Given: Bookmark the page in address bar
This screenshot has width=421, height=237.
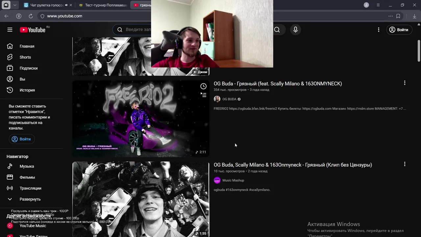Looking at the screenshot, I should point(398,16).
